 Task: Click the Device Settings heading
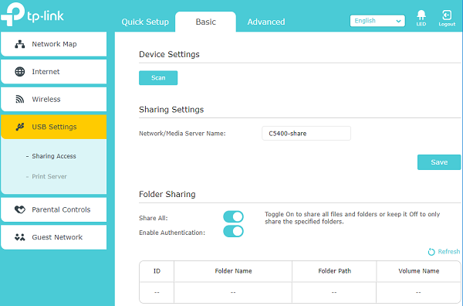click(x=169, y=54)
